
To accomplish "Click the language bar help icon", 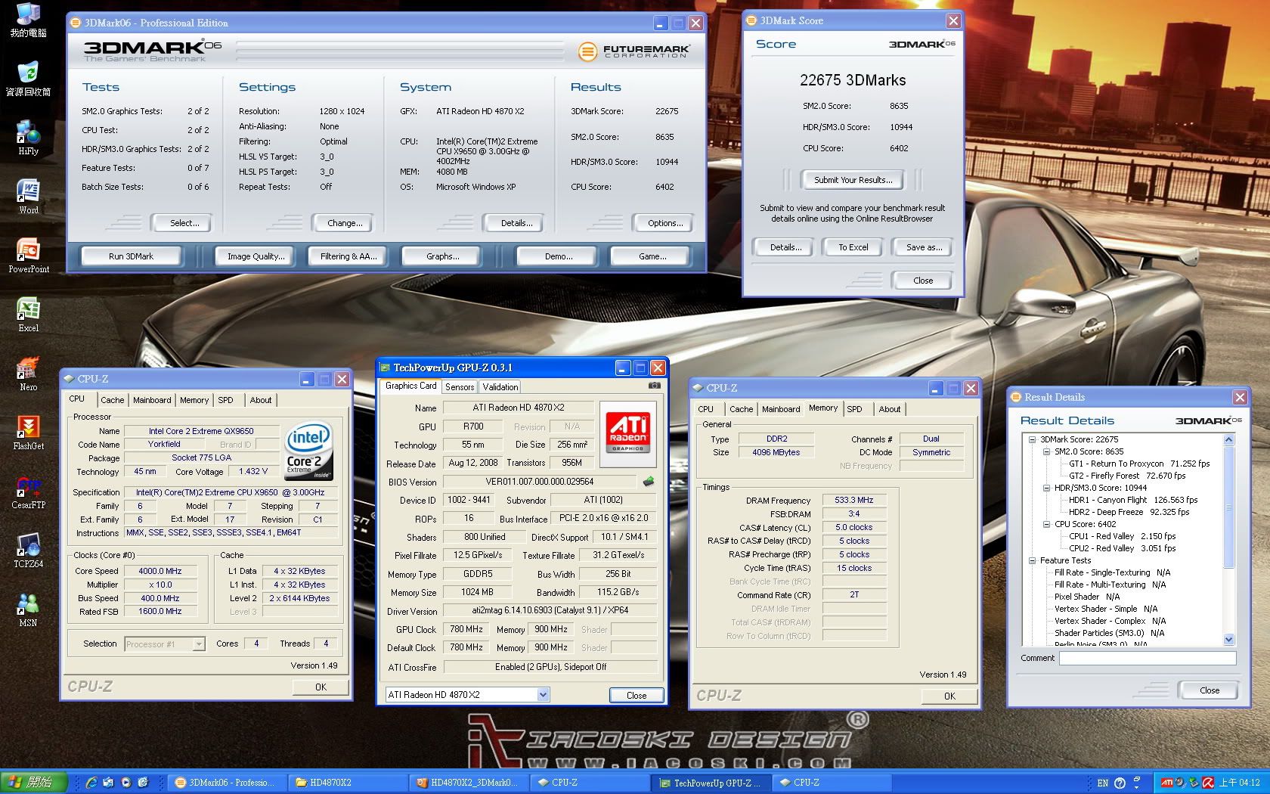I will pyautogui.click(x=1120, y=783).
